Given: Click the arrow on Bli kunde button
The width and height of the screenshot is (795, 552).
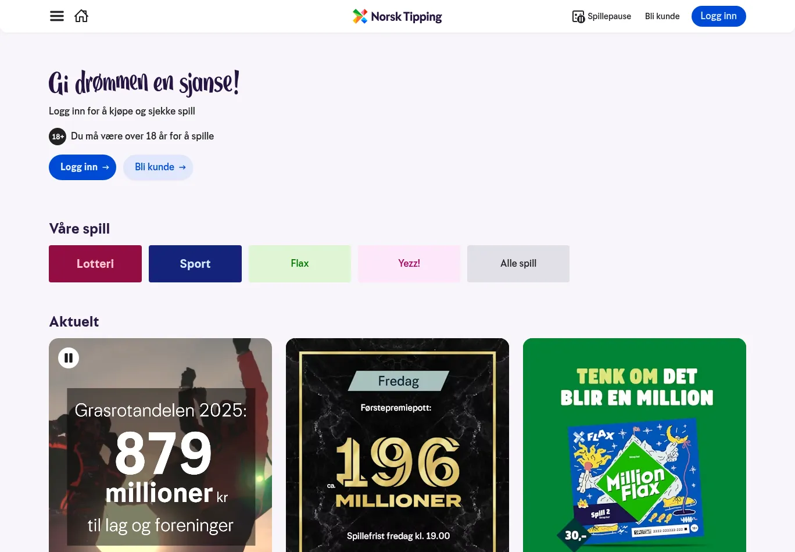Looking at the screenshot, I should [x=182, y=167].
